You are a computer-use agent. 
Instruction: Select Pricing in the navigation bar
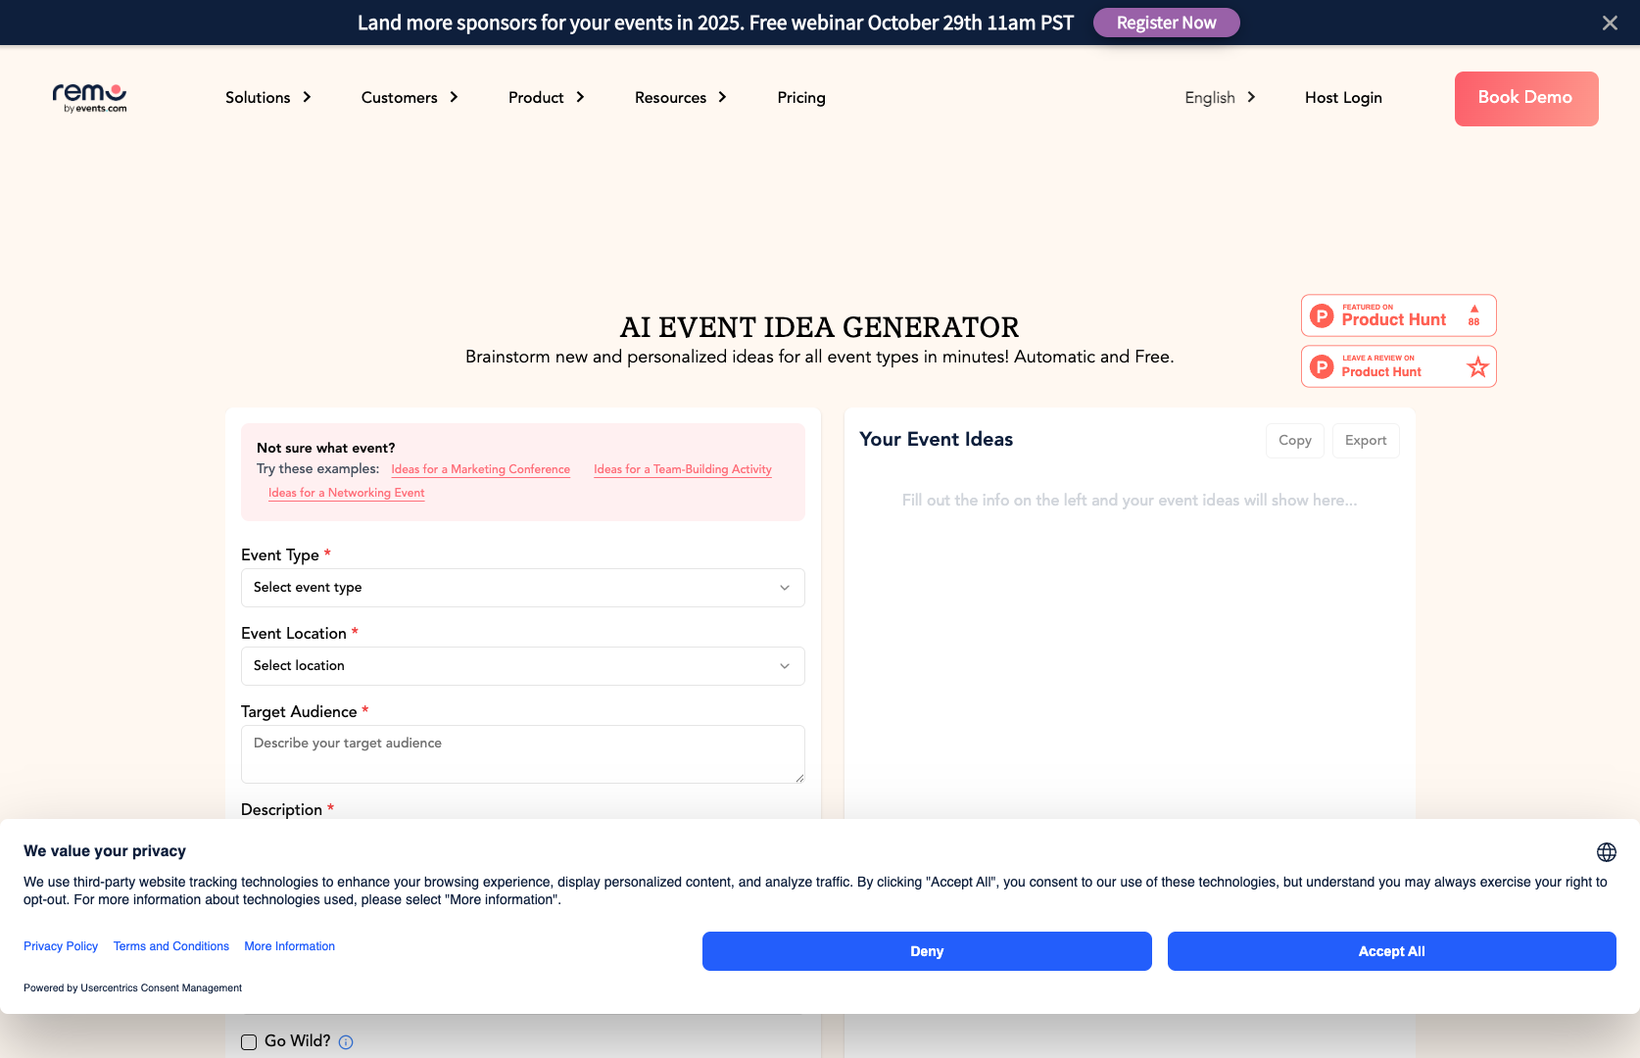[x=801, y=98]
